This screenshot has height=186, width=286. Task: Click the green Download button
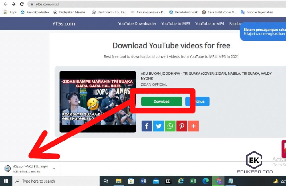(x=162, y=101)
